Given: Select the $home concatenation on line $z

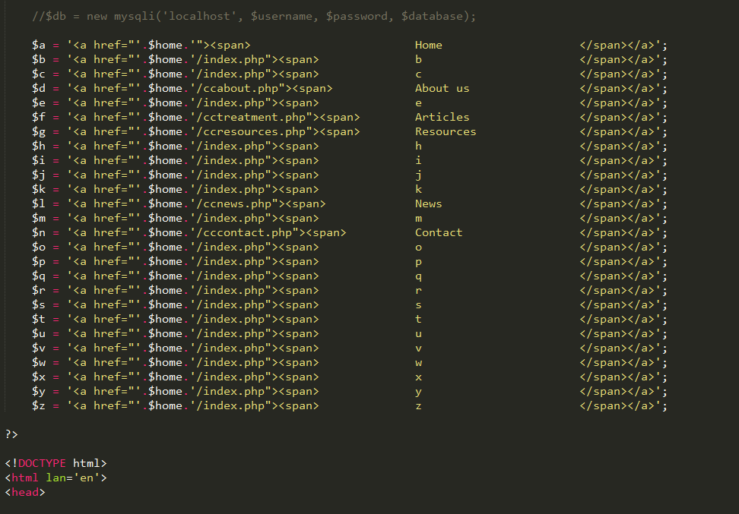Looking at the screenshot, I should tap(164, 405).
